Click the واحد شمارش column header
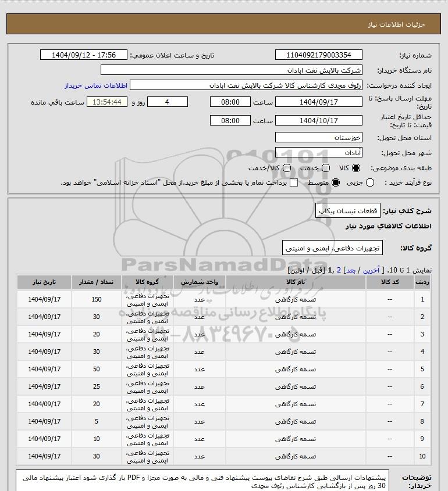This screenshot has height=491, width=448. (200, 282)
